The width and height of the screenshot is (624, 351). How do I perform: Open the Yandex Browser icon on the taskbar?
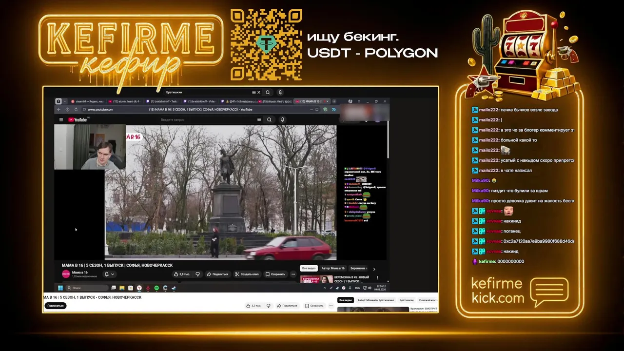pos(139,288)
